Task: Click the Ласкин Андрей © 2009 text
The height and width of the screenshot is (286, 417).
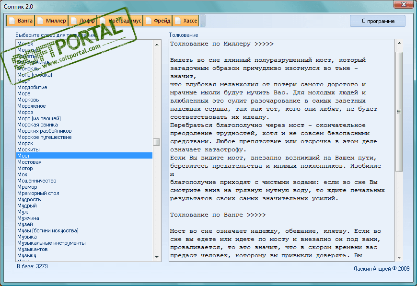Action: point(382,269)
